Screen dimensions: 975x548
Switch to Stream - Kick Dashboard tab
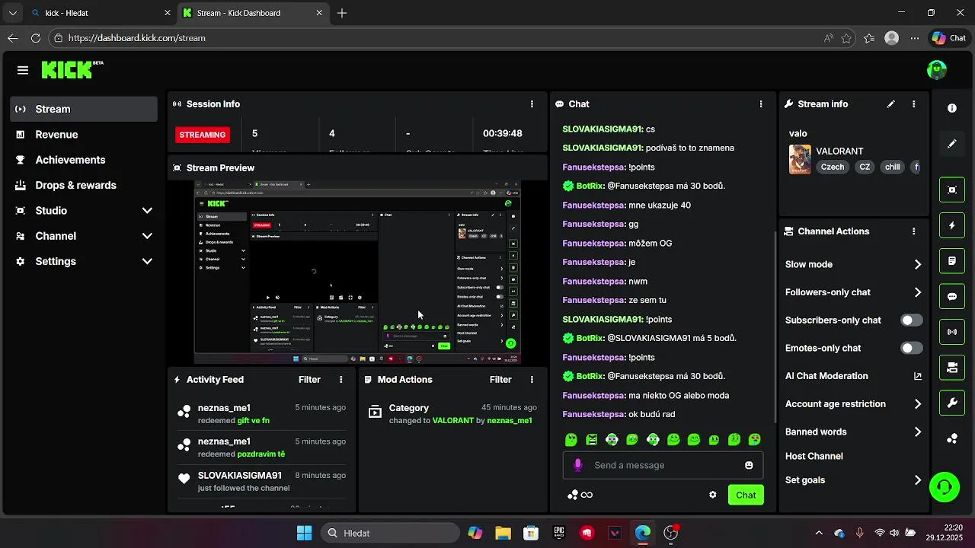click(x=254, y=13)
